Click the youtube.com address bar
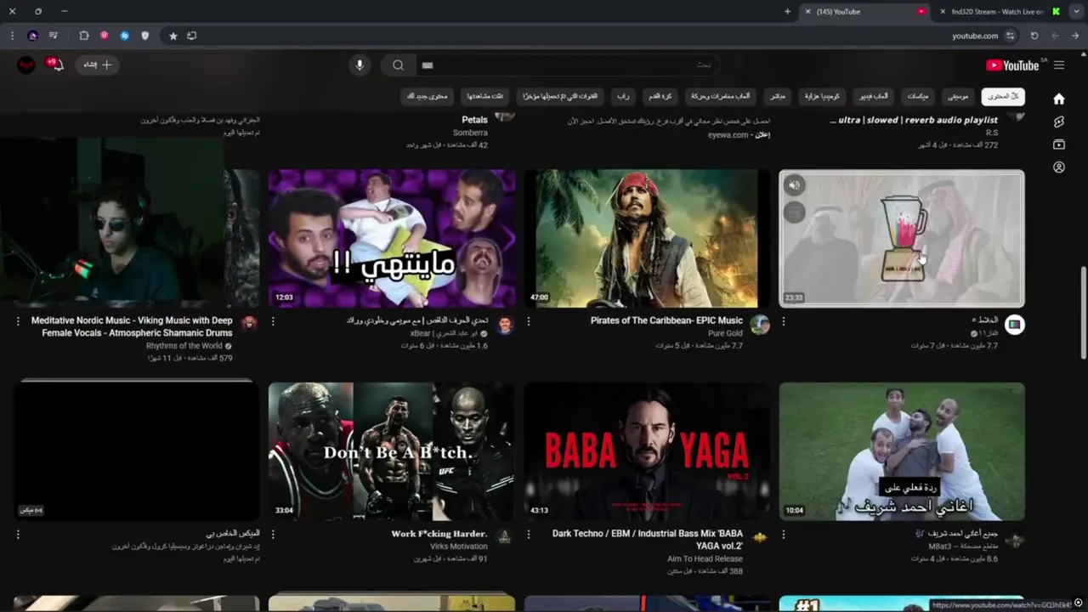Viewport: 1088px width, 612px height. pyautogui.click(x=975, y=36)
